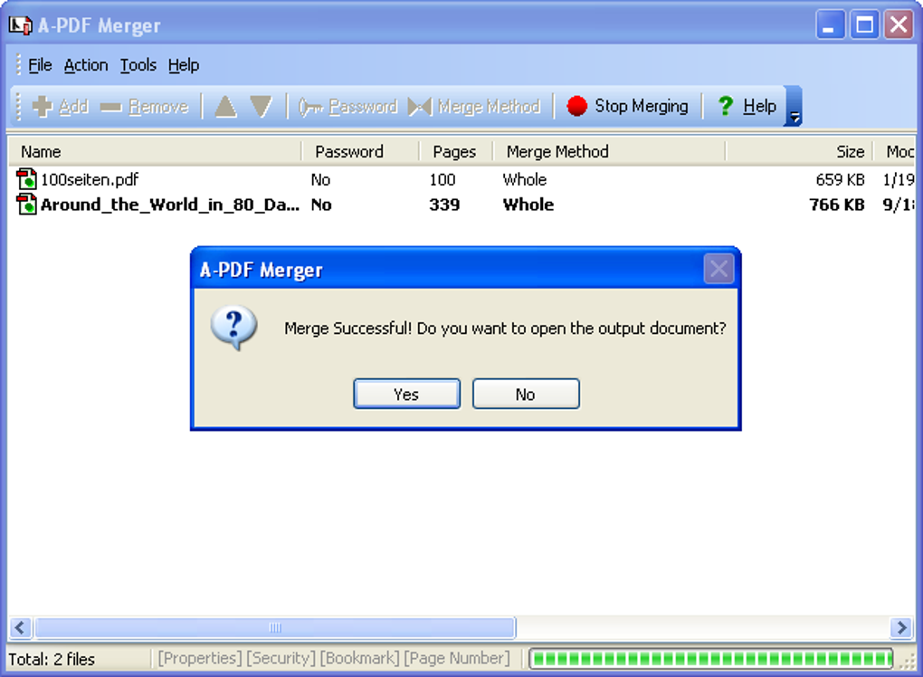The height and width of the screenshot is (677, 923).
Task: Open Help from the green question mark
Action: (747, 106)
